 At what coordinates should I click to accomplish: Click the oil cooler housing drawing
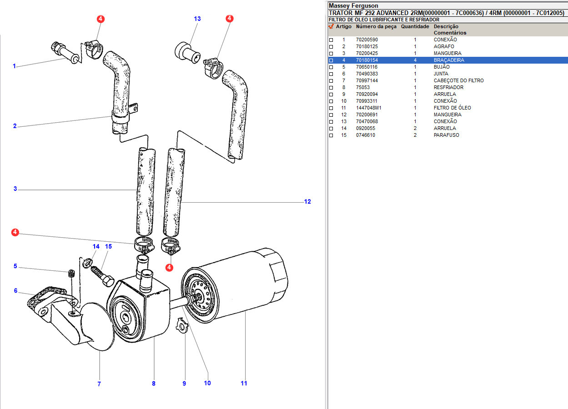tap(136, 311)
